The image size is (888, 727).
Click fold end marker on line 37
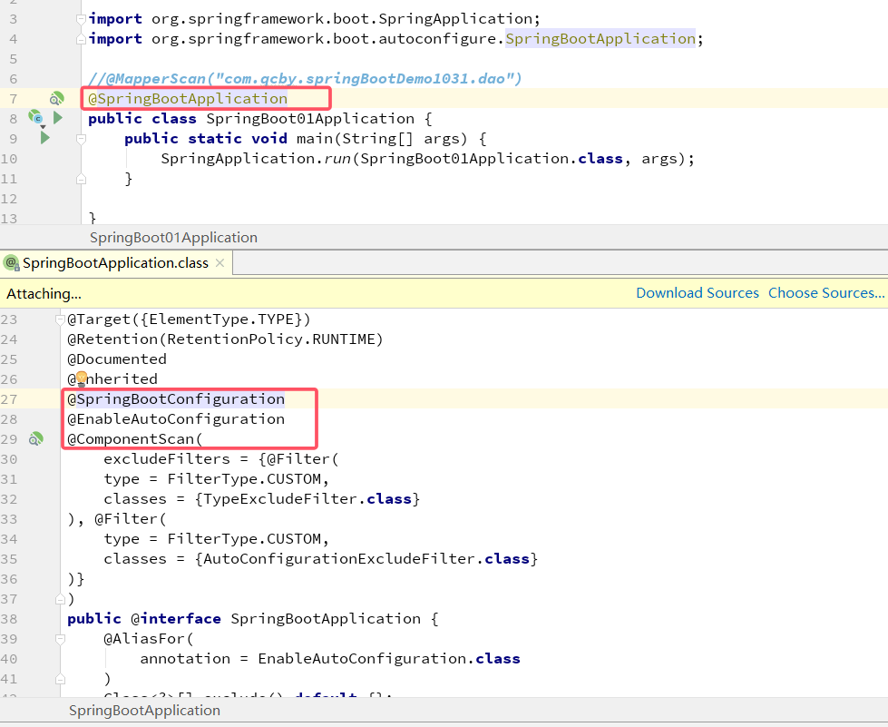coord(60,599)
